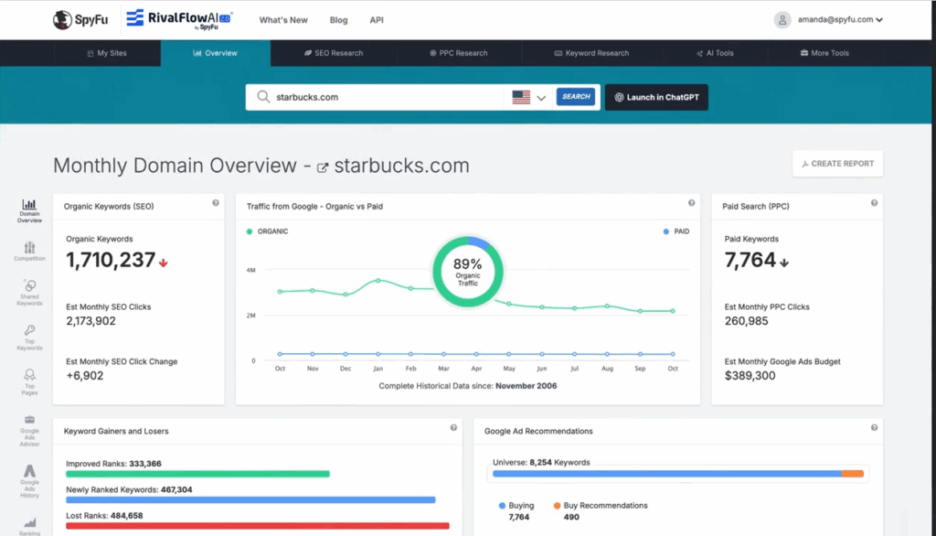The width and height of the screenshot is (936, 536).
Task: Click help icon on Organic Keywords card
Action: coord(216,203)
